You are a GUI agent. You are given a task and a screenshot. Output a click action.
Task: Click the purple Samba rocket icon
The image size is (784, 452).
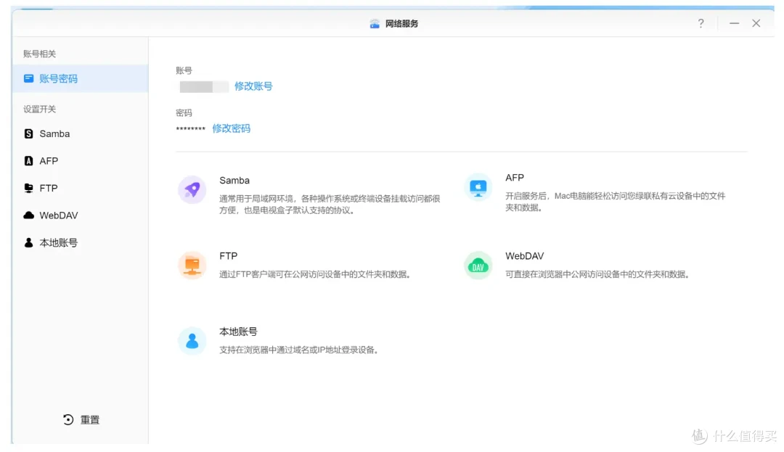[192, 189]
